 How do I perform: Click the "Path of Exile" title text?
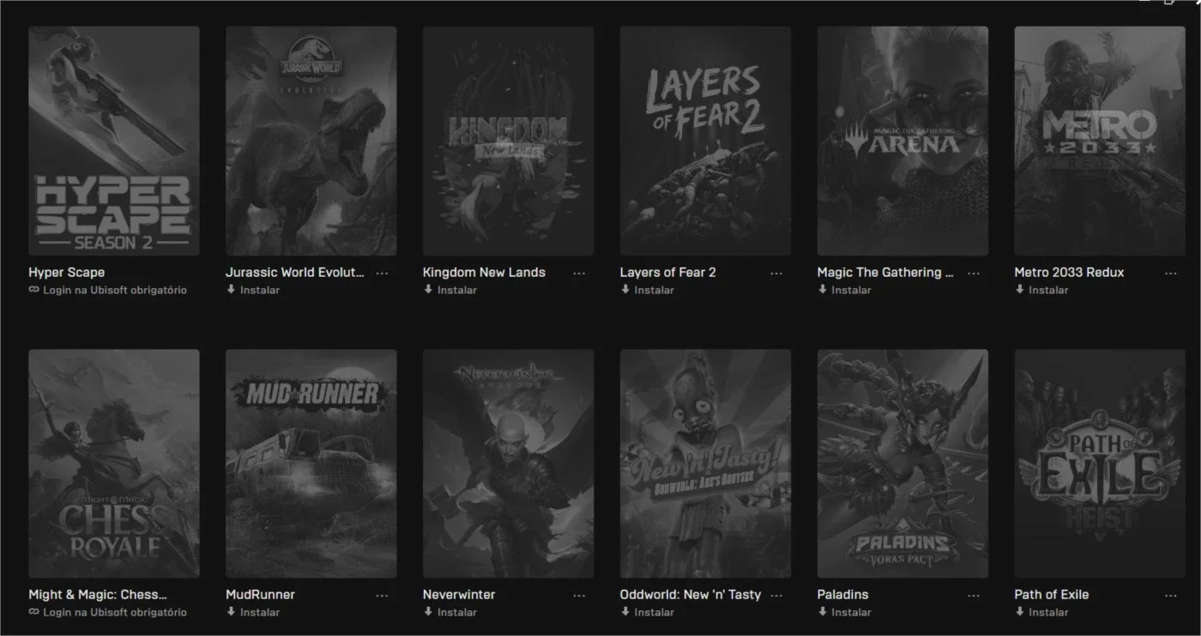coord(1052,595)
